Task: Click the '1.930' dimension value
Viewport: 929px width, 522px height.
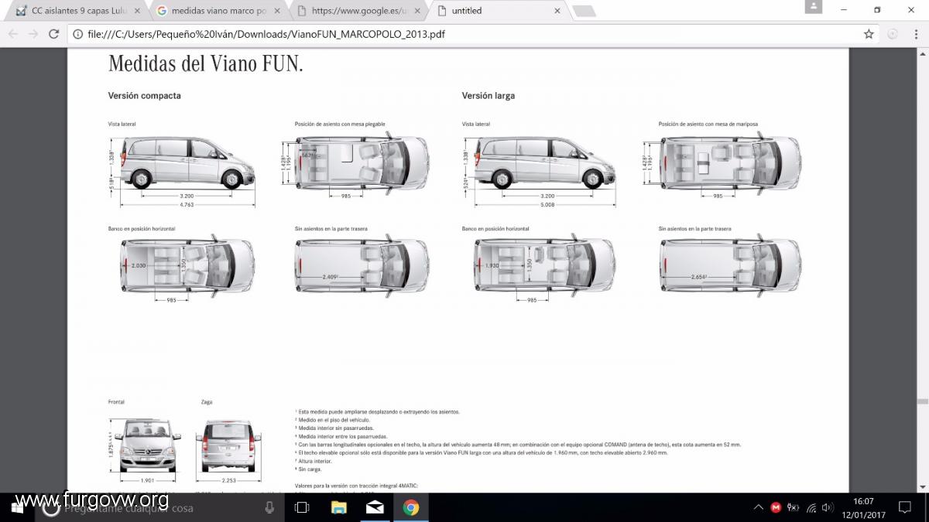Action: 492,266
